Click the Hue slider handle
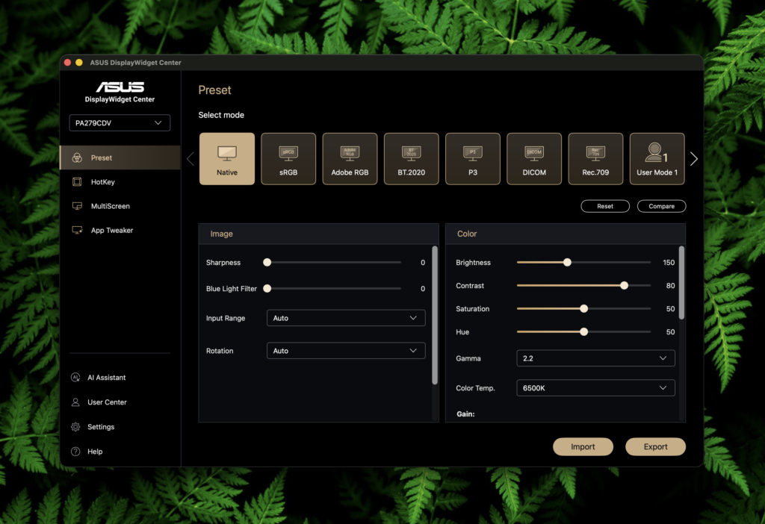Image resolution: width=765 pixels, height=524 pixels. (583, 332)
